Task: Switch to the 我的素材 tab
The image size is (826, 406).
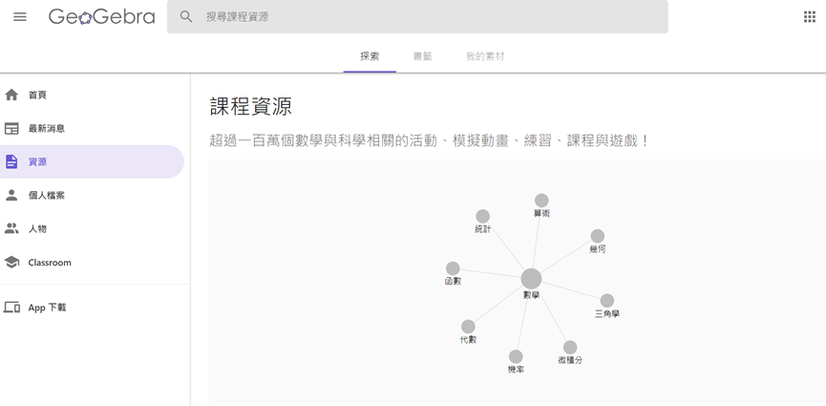Action: tap(485, 56)
